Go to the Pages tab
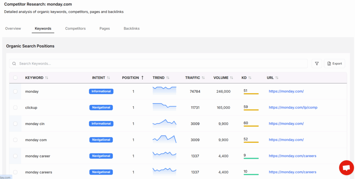Image resolution: width=355 pixels, height=179 pixels. (105, 29)
